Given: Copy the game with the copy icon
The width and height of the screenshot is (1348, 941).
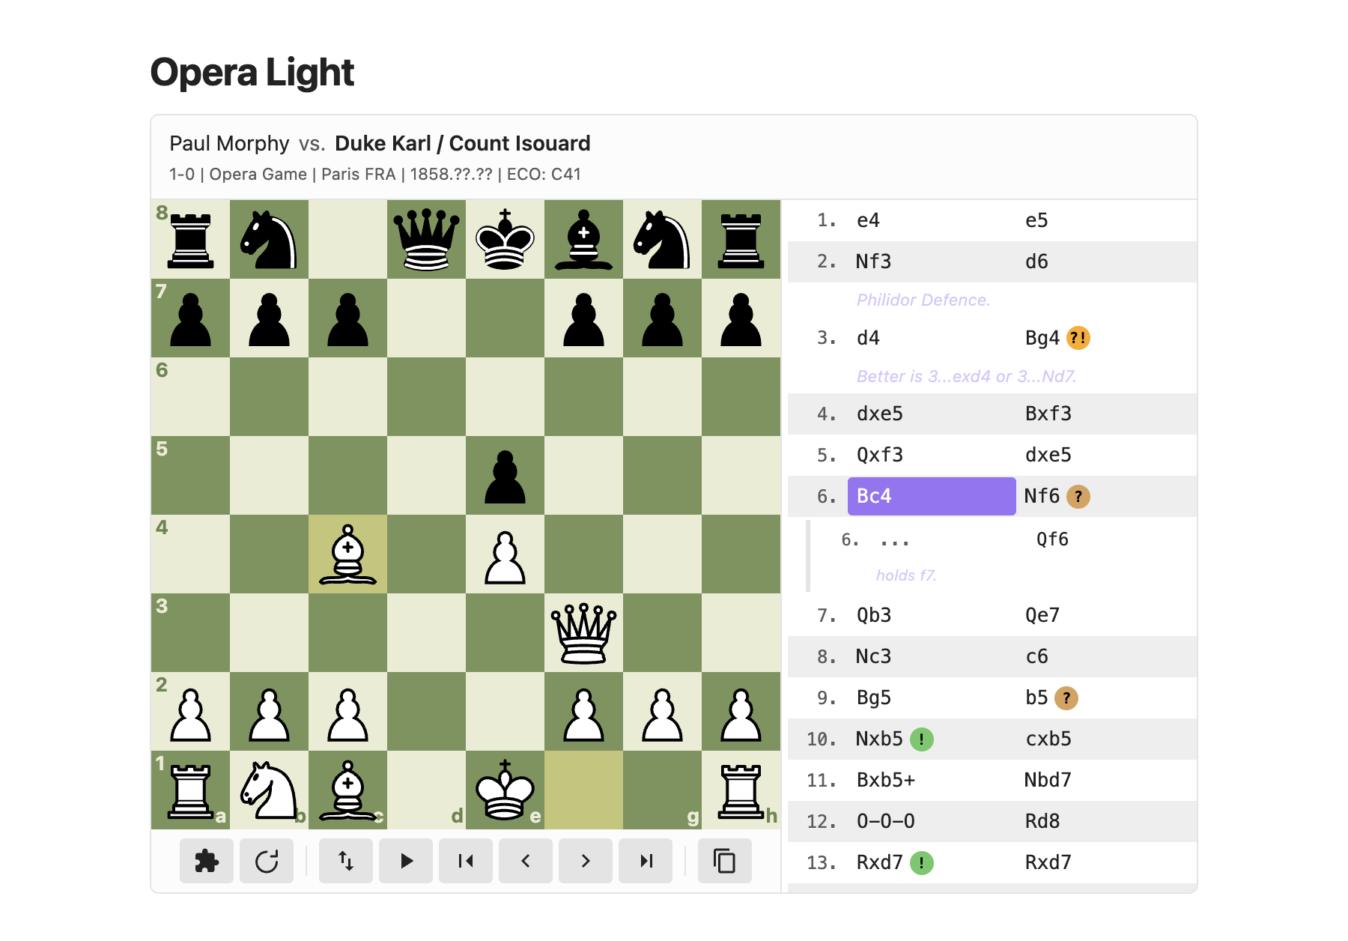Looking at the screenshot, I should pos(725,861).
